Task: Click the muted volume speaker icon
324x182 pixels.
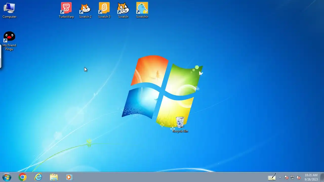Action: (x=299, y=177)
